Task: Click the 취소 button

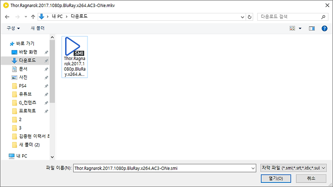Action: [x=311, y=179]
